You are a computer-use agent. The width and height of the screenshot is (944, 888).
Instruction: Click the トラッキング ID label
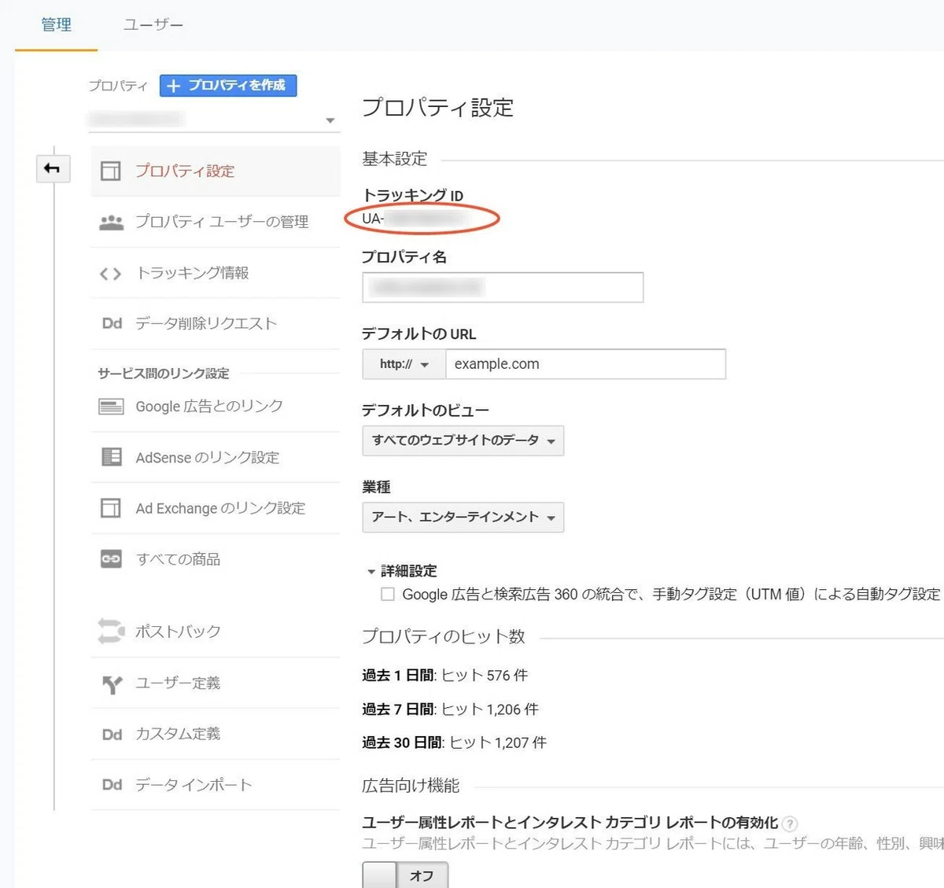point(412,195)
